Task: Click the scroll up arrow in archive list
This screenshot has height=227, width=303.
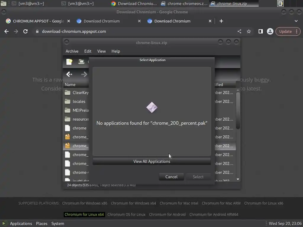Action: pos(238,90)
